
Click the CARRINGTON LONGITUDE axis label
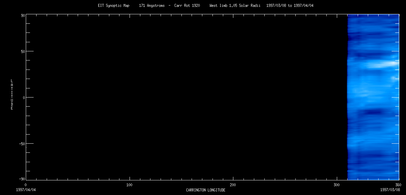pos(206,190)
